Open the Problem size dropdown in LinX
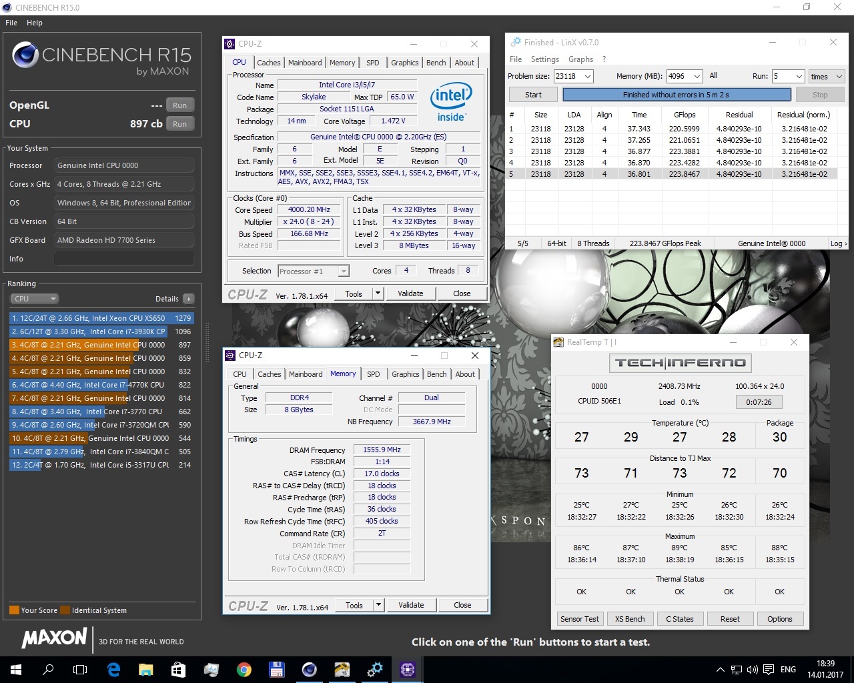Viewport: 854px width, 683px height. pyautogui.click(x=588, y=76)
